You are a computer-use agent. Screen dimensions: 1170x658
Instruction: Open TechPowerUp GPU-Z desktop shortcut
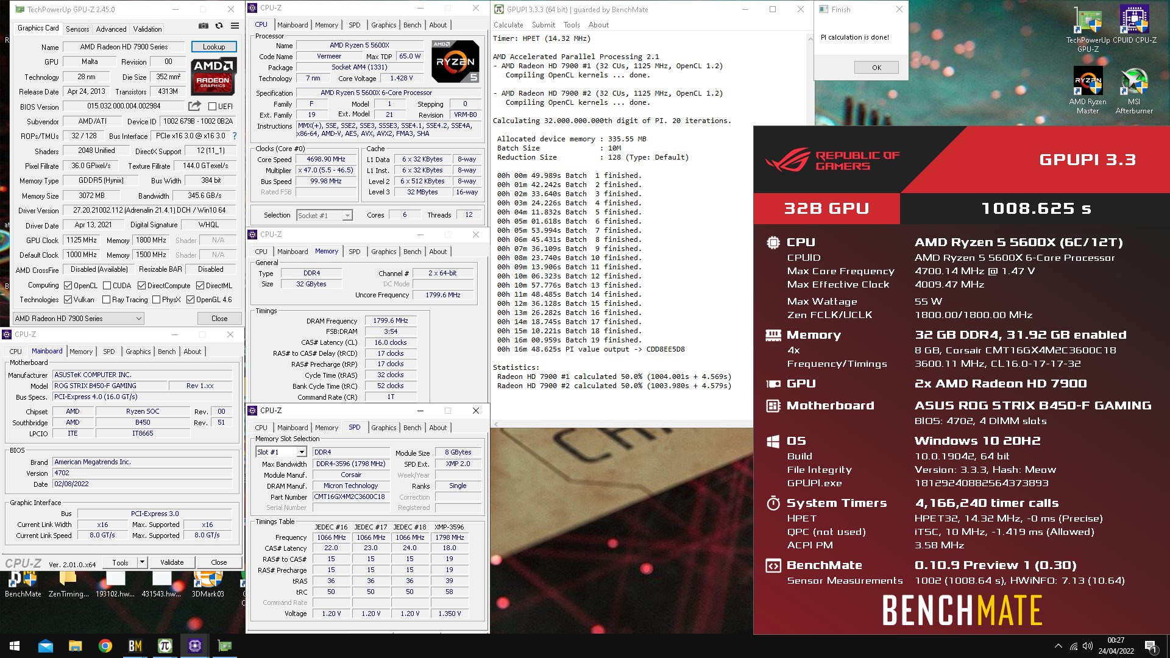(x=1088, y=29)
